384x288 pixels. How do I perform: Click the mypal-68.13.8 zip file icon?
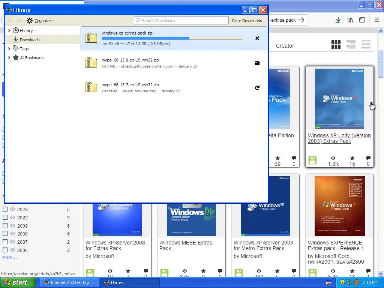91,63
